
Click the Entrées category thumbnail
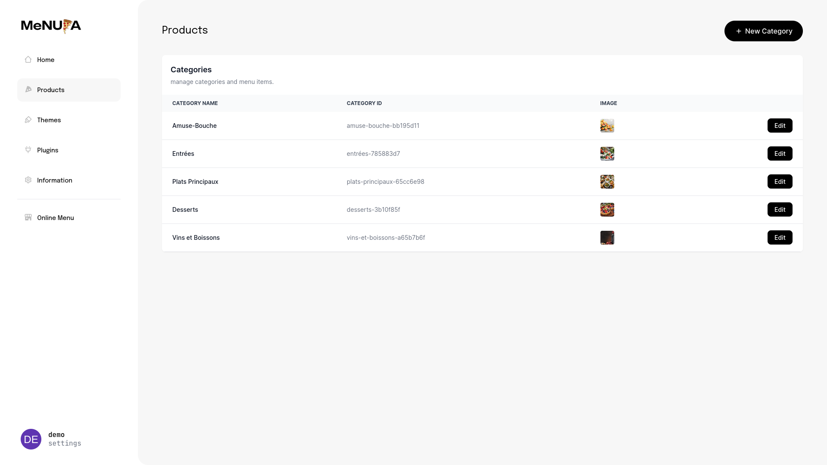coord(607,153)
